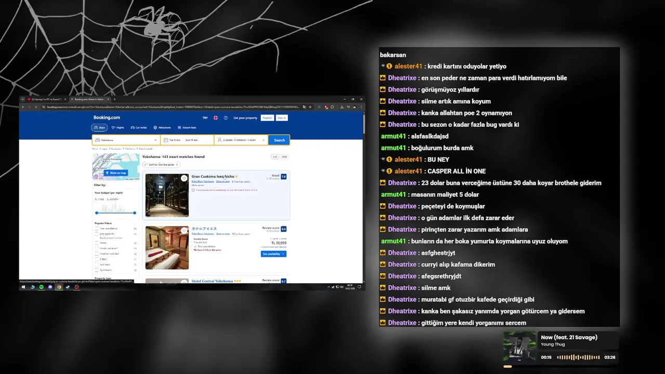Expand the guests and rooms dropdown
This screenshot has width=665, height=374.
[242, 140]
